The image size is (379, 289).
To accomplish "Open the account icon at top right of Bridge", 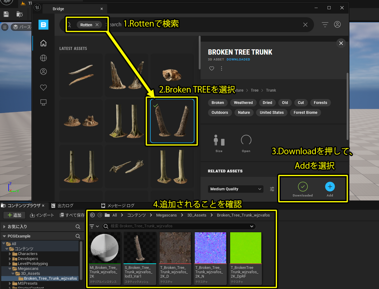I will click(337, 24).
